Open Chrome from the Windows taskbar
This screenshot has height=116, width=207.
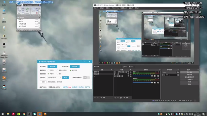coord(24,114)
